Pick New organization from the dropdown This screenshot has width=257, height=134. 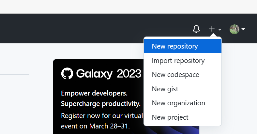tap(178, 103)
